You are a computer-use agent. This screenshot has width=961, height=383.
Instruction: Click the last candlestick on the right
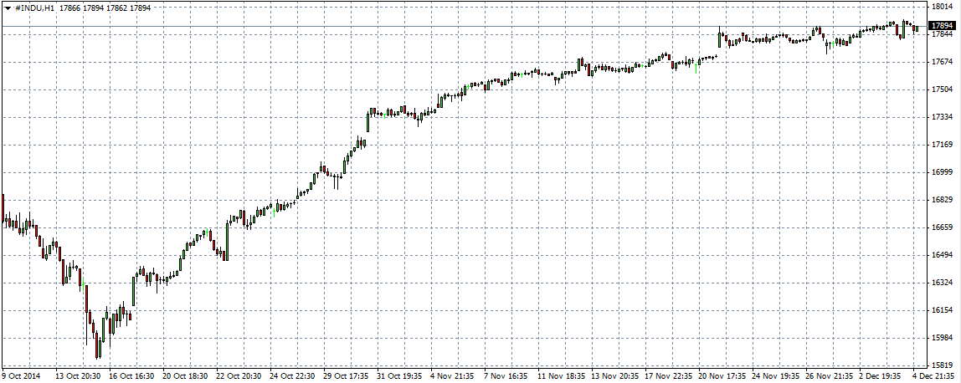point(917,28)
